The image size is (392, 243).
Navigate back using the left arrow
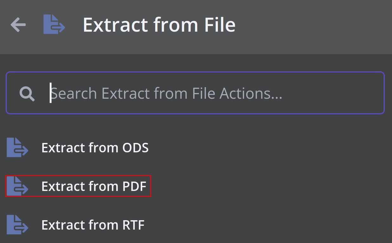tap(18, 25)
